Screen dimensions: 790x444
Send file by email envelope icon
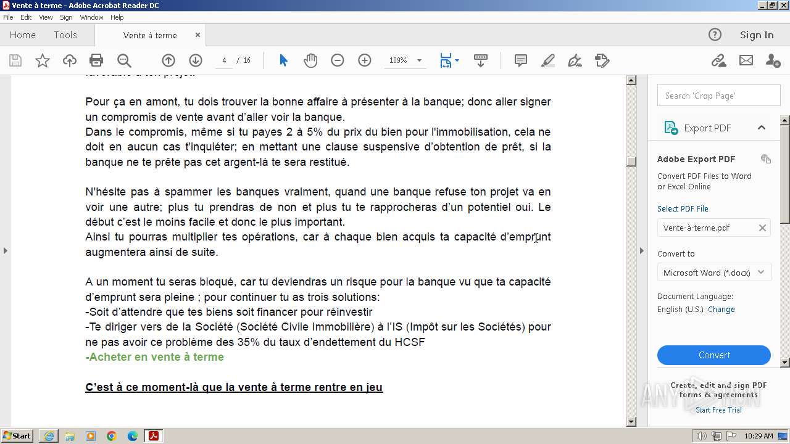(x=746, y=60)
